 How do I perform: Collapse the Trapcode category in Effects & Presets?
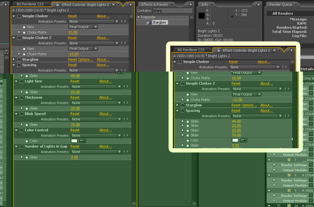pos(138,17)
